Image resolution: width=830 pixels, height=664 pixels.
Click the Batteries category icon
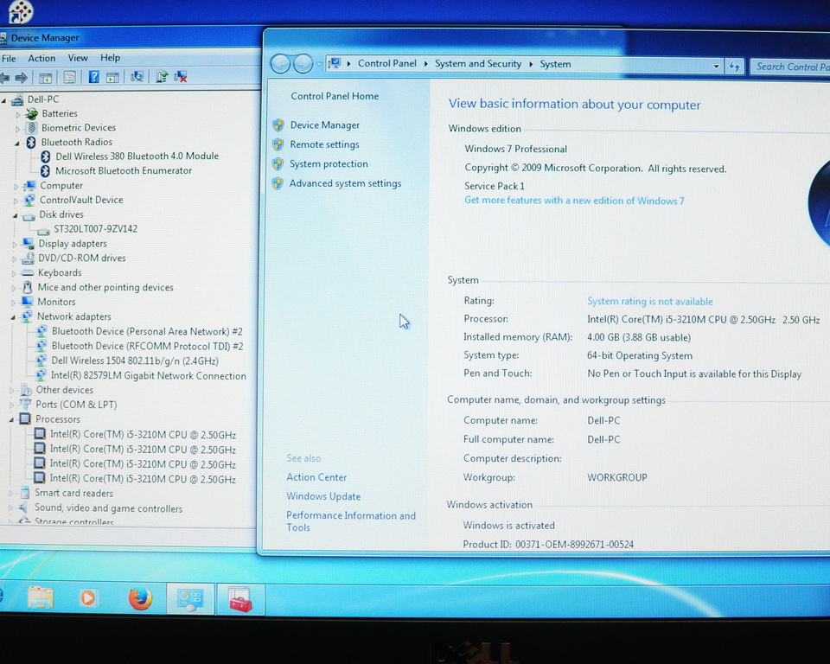click(32, 113)
